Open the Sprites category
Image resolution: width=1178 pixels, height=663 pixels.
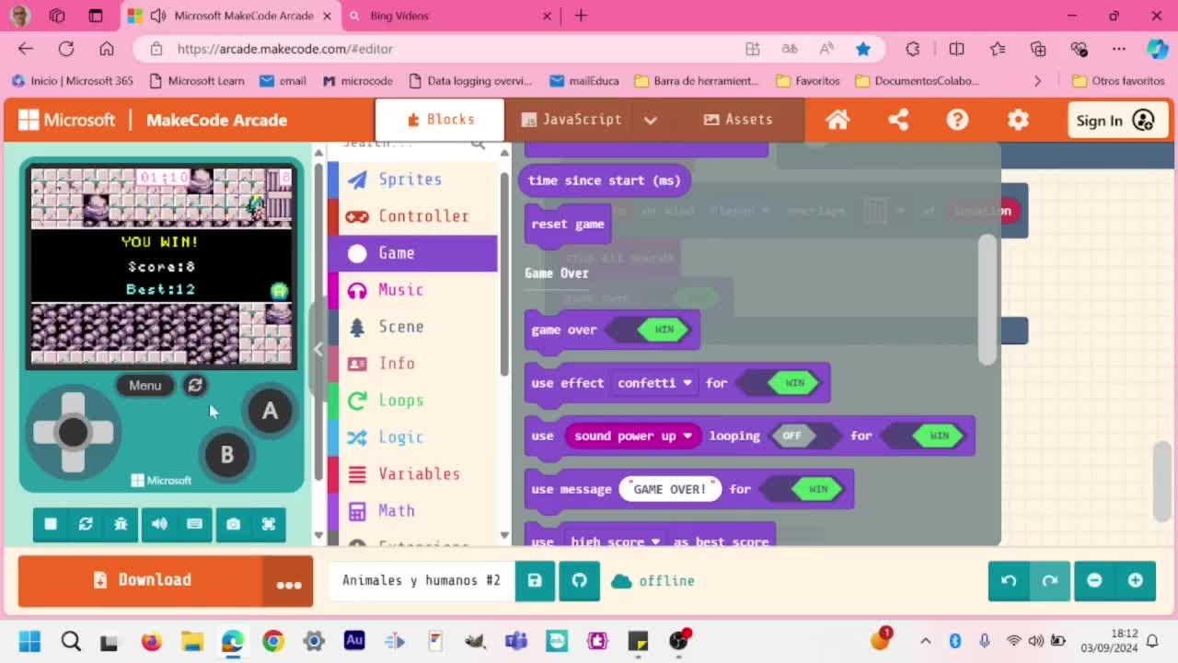pos(412,180)
